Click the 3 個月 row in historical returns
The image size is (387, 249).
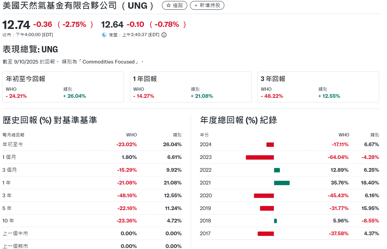pyautogui.click(x=9, y=170)
